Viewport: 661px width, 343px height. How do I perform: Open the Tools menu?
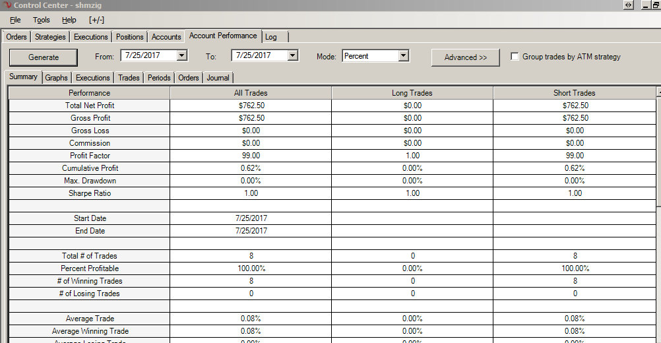[42, 20]
